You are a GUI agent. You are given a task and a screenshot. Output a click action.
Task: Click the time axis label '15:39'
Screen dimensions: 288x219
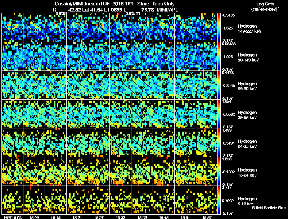click(142, 218)
